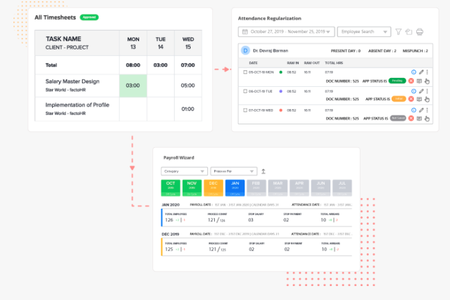Screen dimensions: 450x300
Task: Click the Implementation of Profile task name
Action: point(77,105)
